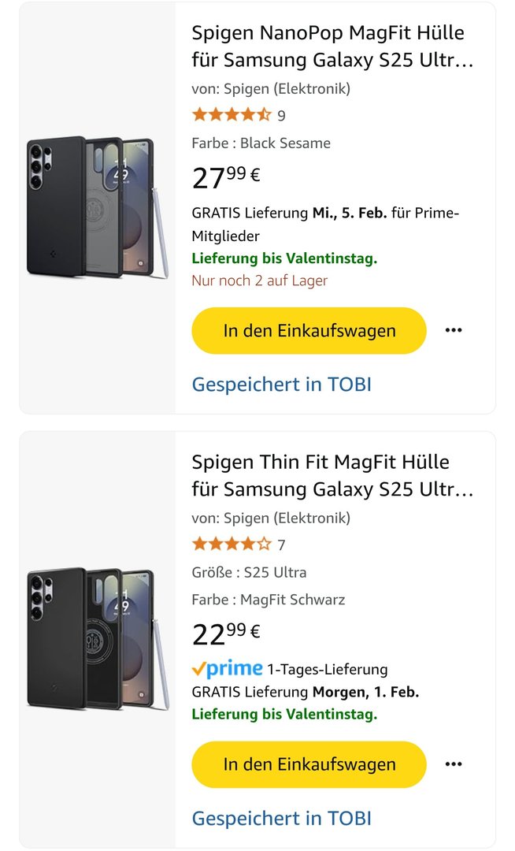Screen dimensions: 515x851
Task: Click star rating of NanoPop MagFit case
Action: tap(232, 115)
